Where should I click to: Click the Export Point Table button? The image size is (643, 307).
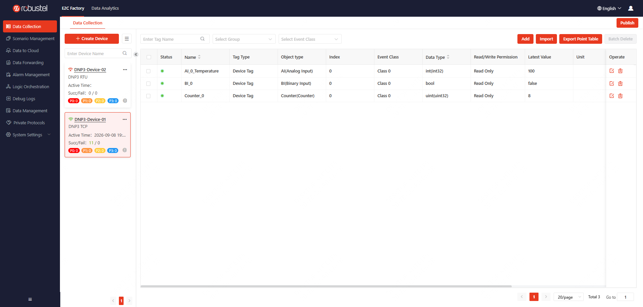point(580,39)
